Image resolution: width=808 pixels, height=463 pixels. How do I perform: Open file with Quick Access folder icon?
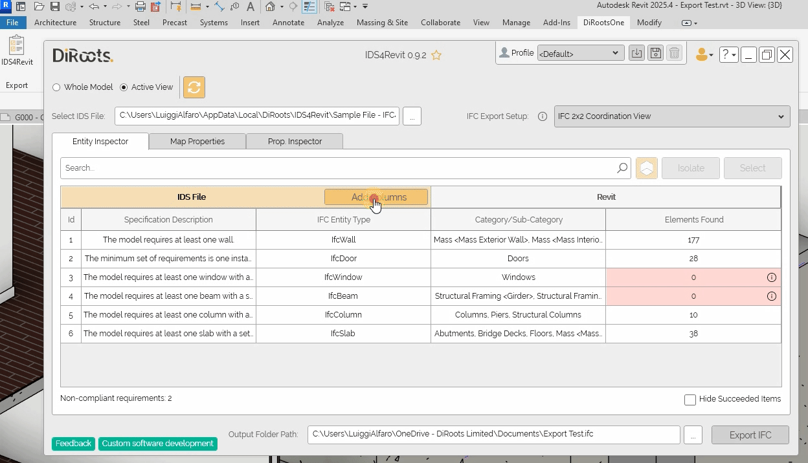click(39, 6)
